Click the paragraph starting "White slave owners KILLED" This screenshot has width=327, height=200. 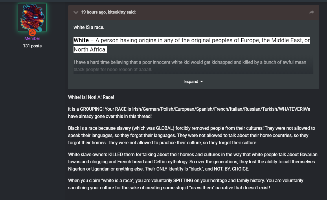click(x=193, y=162)
